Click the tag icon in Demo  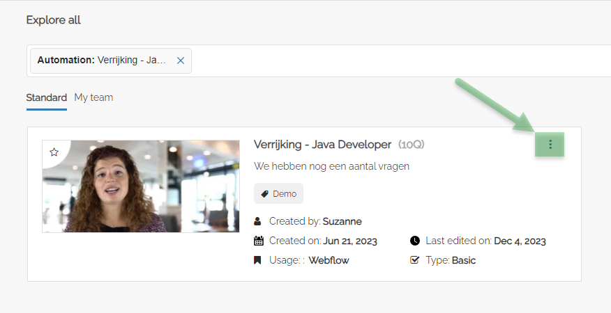[264, 193]
